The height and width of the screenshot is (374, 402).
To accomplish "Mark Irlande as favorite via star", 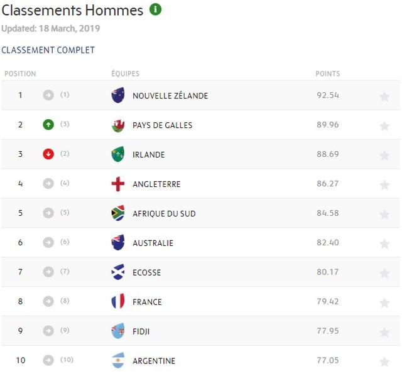I will coord(384,156).
